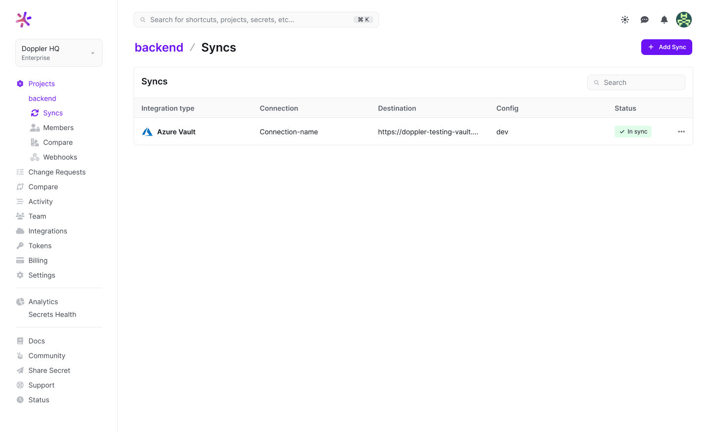Click the Integration type column header
707x432 pixels.
coord(168,108)
